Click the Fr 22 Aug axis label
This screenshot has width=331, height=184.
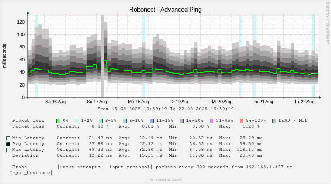(x=304, y=102)
